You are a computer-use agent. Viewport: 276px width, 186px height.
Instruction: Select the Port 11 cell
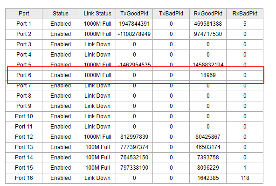click(24, 127)
